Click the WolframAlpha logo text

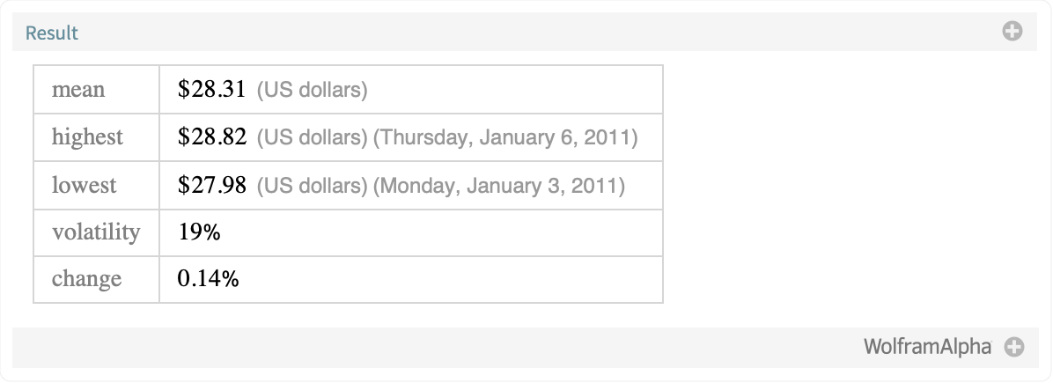[x=927, y=348]
